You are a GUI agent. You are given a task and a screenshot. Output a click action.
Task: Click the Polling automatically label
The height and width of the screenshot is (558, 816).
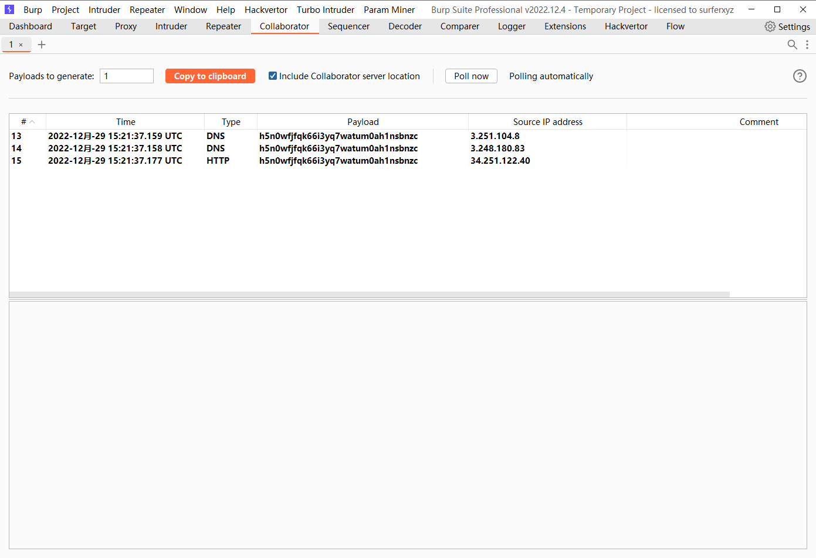click(551, 76)
